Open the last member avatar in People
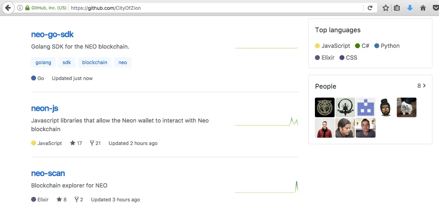Viewport: 439px width, 203px height. click(366, 128)
